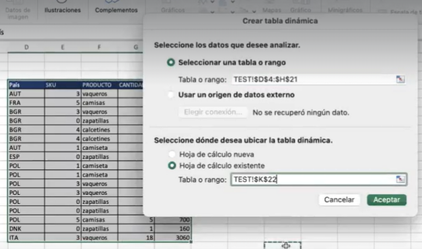Click the 'Datos de imagen' ribbon item
The width and height of the screenshot is (422, 249).
click(x=18, y=13)
